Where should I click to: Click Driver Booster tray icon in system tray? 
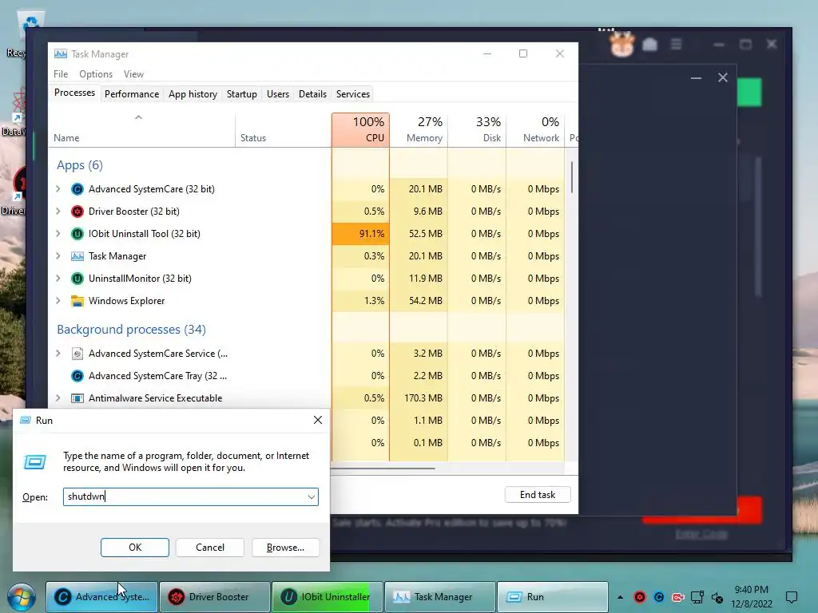tap(640, 597)
